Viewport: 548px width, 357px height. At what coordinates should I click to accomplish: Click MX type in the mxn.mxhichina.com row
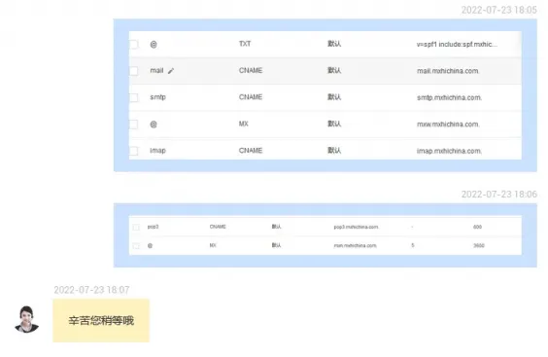pos(213,245)
